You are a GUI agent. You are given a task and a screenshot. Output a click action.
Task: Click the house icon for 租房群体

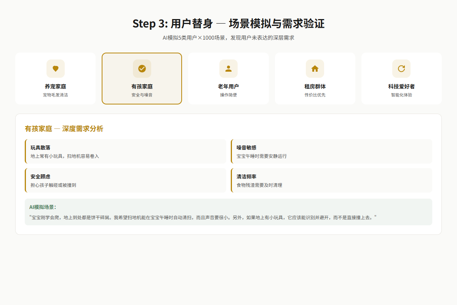click(315, 69)
